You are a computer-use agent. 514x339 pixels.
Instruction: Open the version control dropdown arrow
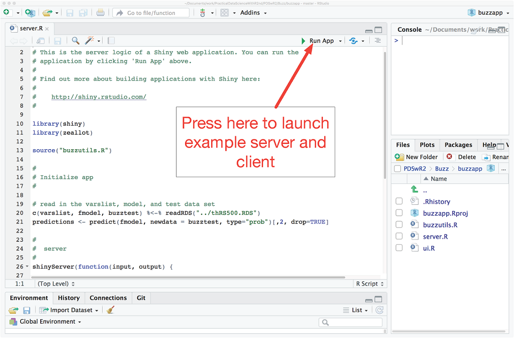(213, 13)
